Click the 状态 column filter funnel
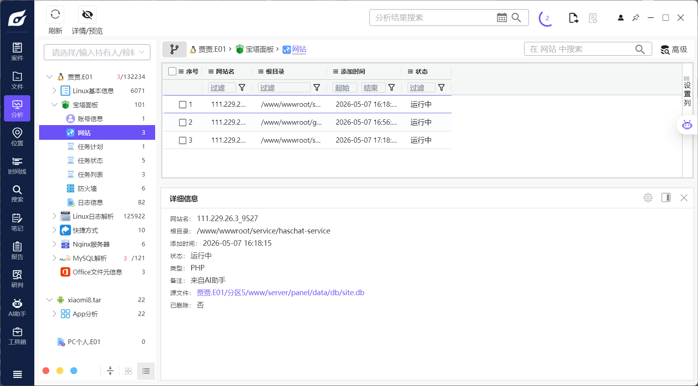 pyautogui.click(x=442, y=88)
